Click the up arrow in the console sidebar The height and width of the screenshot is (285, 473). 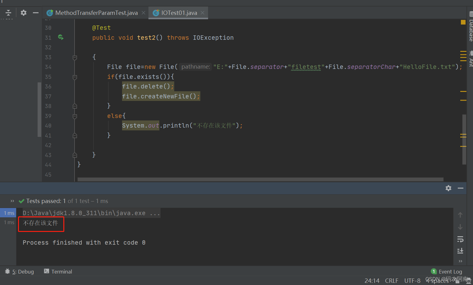pyautogui.click(x=460, y=214)
